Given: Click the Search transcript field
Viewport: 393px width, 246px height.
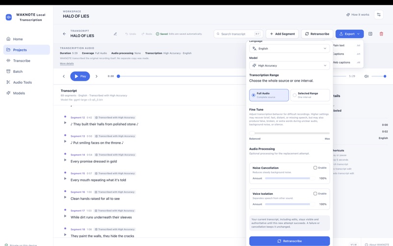Looking at the screenshot, I should 238,34.
